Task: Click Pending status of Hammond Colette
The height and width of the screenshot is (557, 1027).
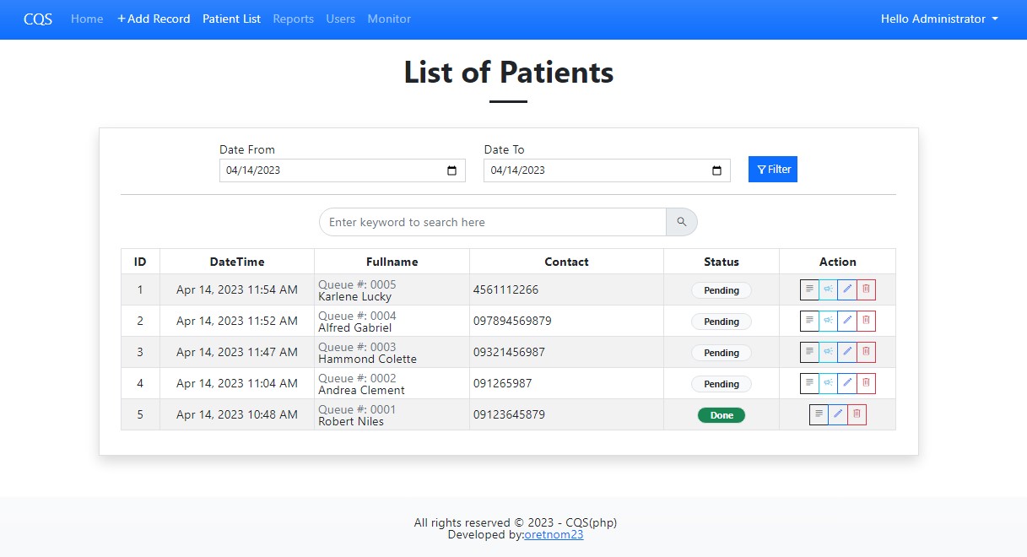Action: tap(722, 353)
